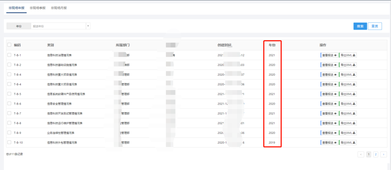View 报送 for row T-B-5
The width and height of the screenshot is (391, 170).
tap(329, 94)
